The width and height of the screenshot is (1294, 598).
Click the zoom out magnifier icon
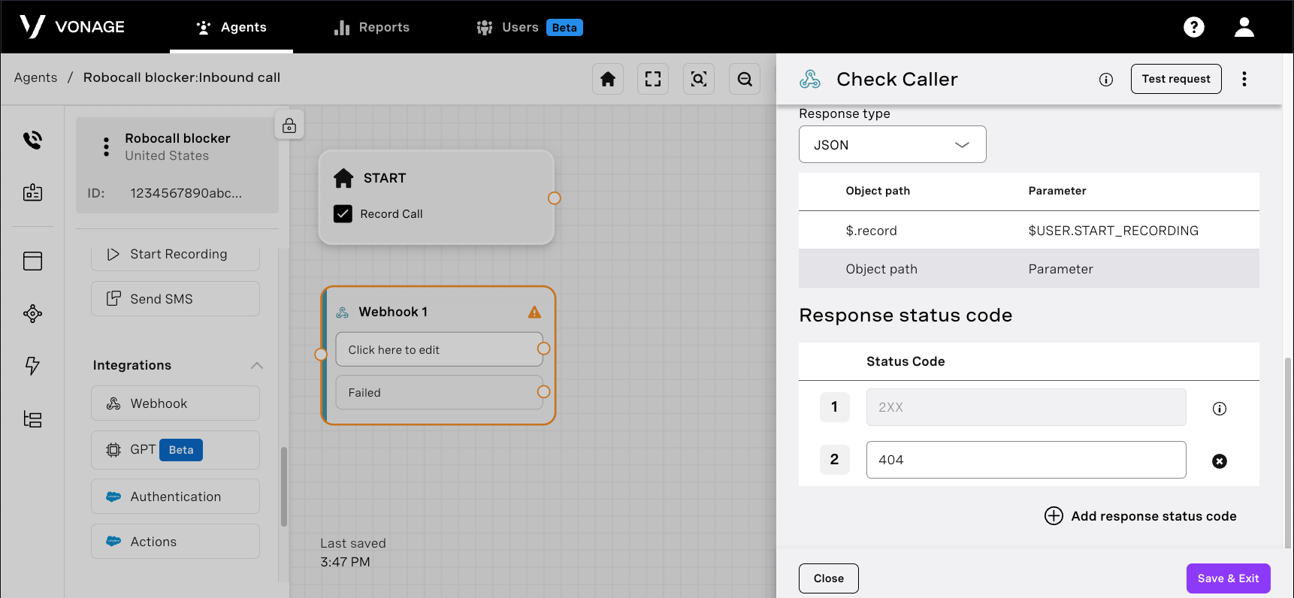745,79
